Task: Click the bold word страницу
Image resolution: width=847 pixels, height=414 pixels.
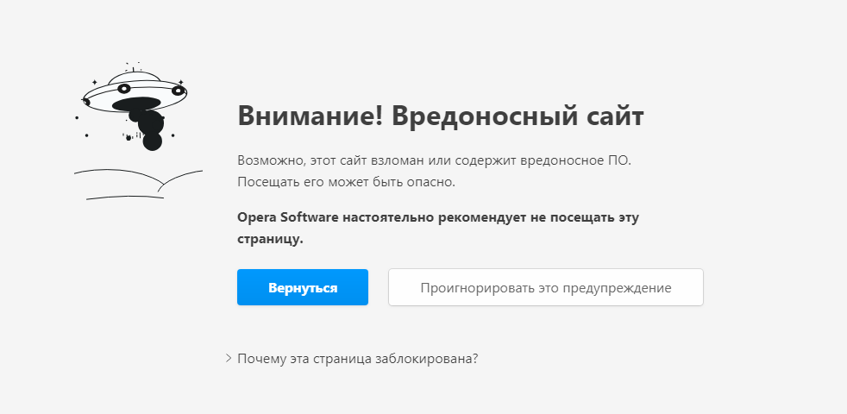Action: 270,239
